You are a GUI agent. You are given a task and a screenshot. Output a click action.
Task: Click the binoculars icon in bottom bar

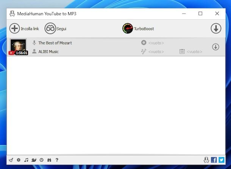[x=49, y=160]
